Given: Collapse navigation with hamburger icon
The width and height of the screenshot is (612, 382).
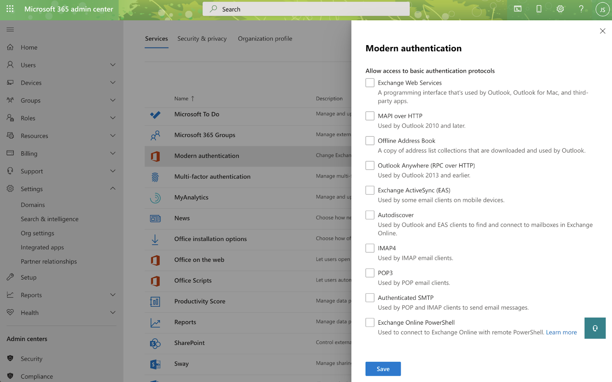Looking at the screenshot, I should 10,29.
